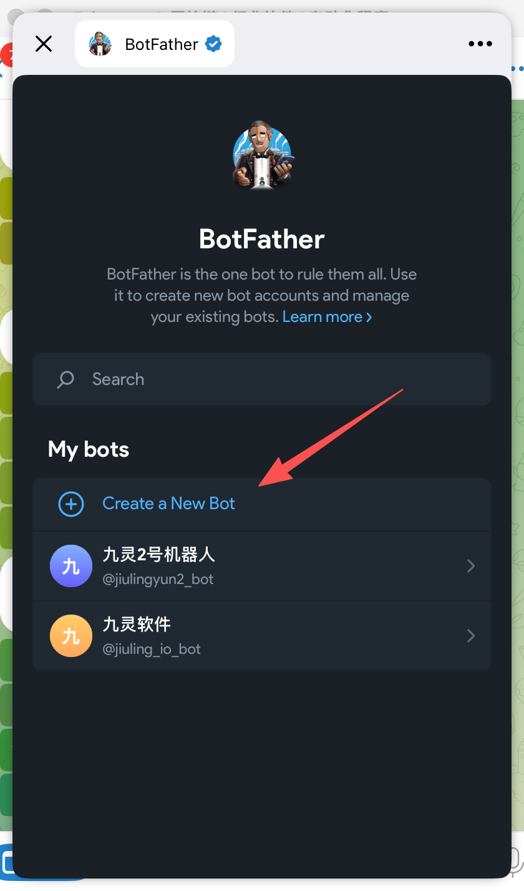The image size is (524, 891).
Task: Expand details for @jiulingyun2_bot
Action: tap(471, 566)
